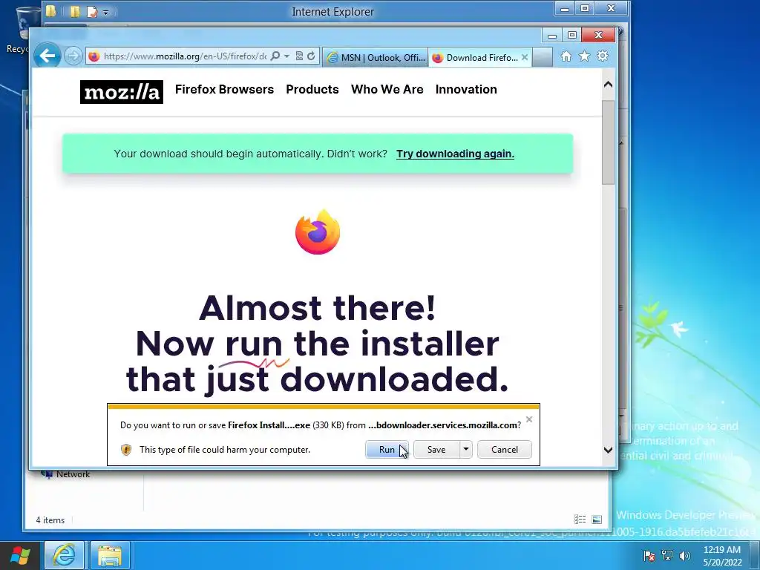The height and width of the screenshot is (570, 760).
Task: Dismiss the download notification bar X
Action: click(529, 419)
